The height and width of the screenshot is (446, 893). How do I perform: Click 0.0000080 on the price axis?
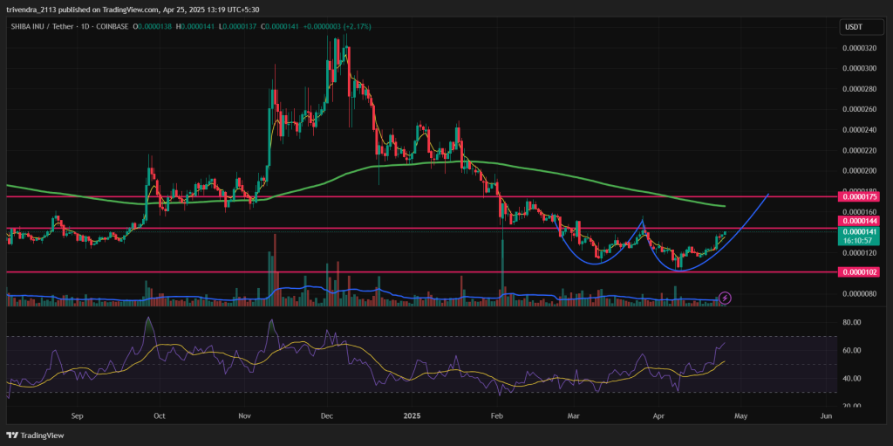point(858,294)
